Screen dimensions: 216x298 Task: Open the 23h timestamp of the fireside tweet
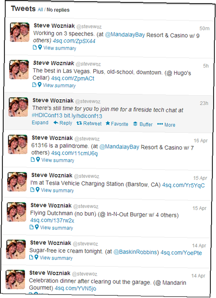(x=204, y=103)
